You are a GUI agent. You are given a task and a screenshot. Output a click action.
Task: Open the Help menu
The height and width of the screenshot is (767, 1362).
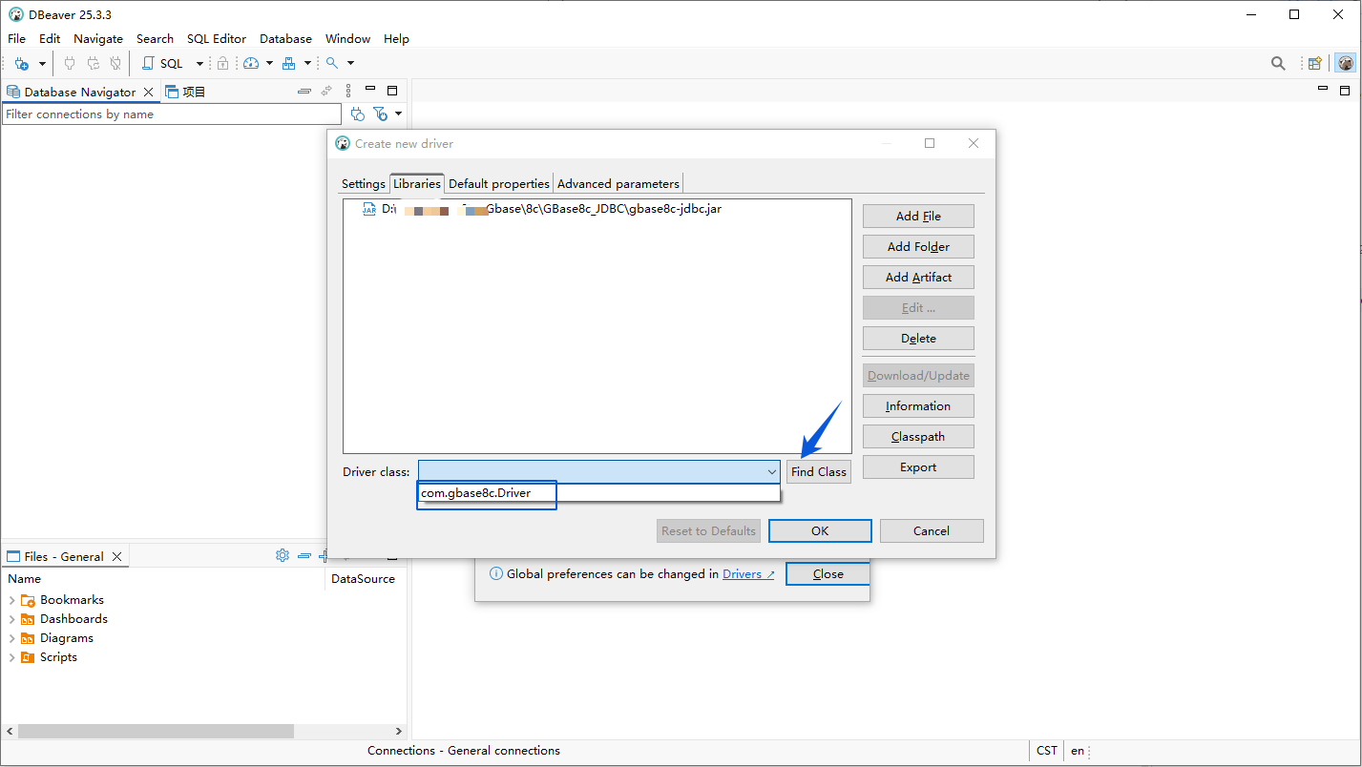[396, 38]
